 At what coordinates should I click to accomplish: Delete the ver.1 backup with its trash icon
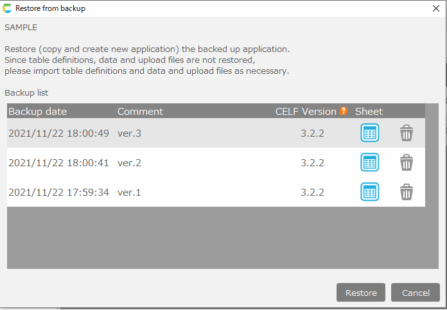click(407, 192)
